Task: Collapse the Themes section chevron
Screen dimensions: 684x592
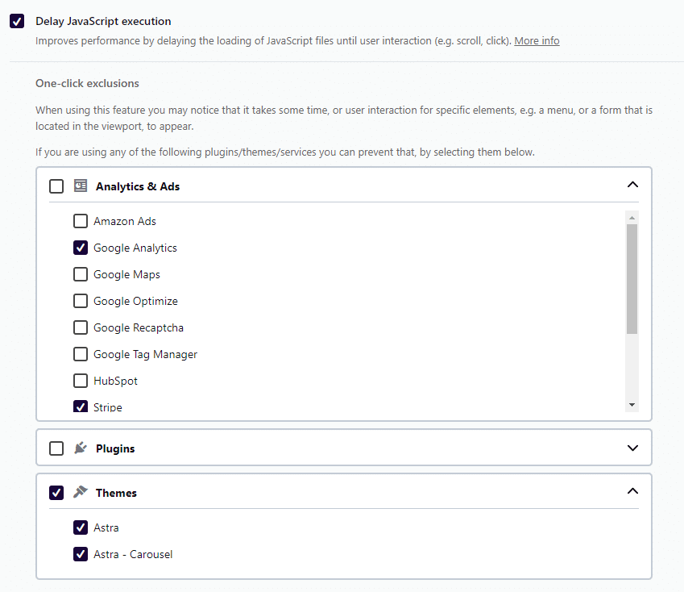Action: [632, 492]
